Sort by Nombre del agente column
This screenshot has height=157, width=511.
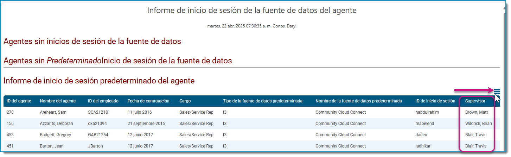[58, 101]
